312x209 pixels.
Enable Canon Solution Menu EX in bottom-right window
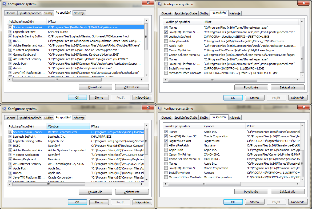[166, 159]
